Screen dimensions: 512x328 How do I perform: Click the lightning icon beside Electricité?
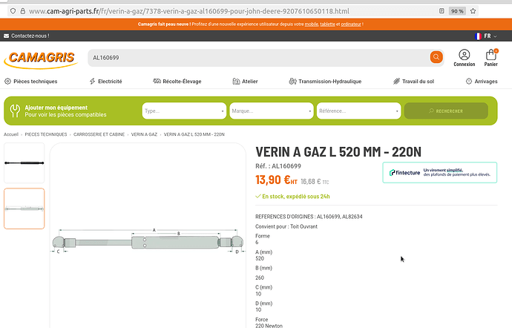pos(93,82)
